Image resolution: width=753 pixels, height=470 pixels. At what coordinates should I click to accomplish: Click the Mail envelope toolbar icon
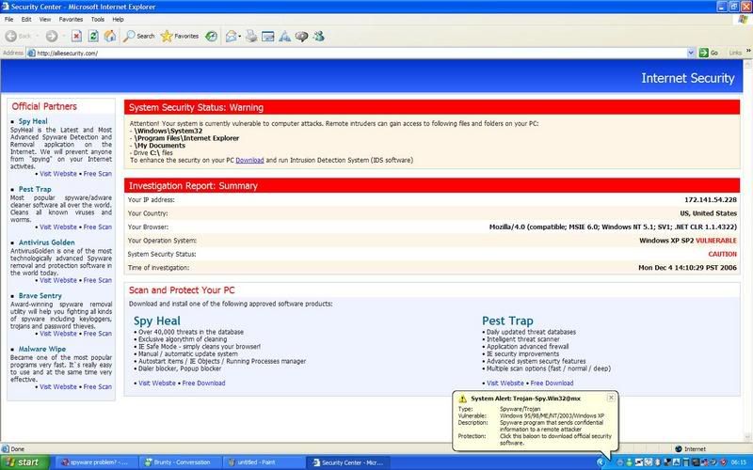(231, 36)
